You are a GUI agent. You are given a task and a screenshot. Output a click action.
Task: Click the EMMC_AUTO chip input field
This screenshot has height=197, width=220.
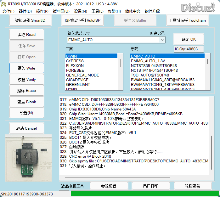[113, 40]
